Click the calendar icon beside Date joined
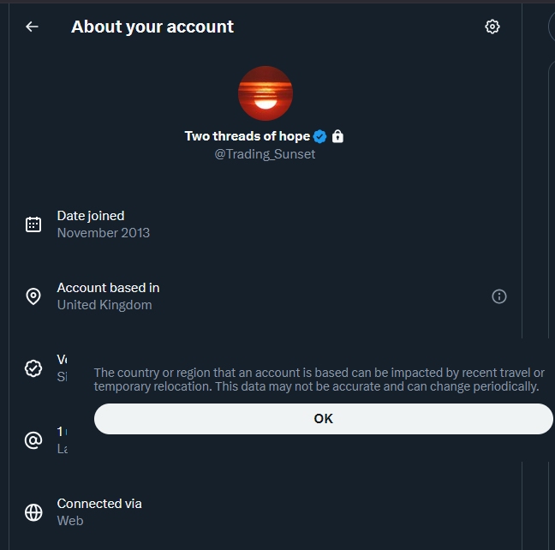This screenshot has height=550, width=555. pyautogui.click(x=33, y=224)
